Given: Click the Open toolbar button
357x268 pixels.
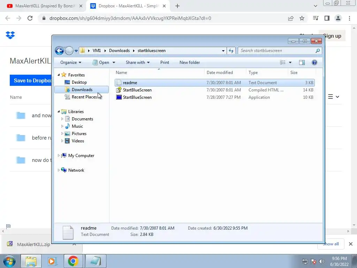Looking at the screenshot, I should 101,62.
